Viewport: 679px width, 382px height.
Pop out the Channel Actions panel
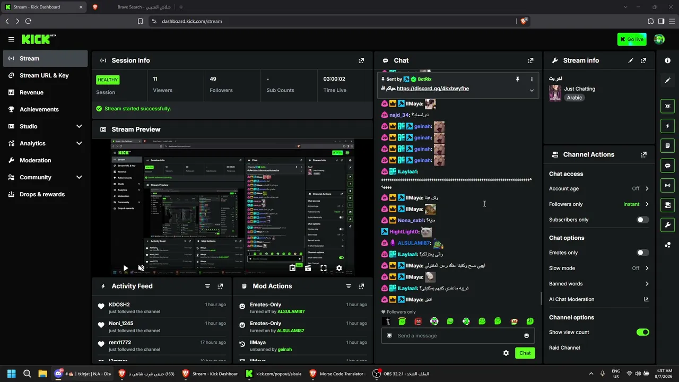(643, 154)
